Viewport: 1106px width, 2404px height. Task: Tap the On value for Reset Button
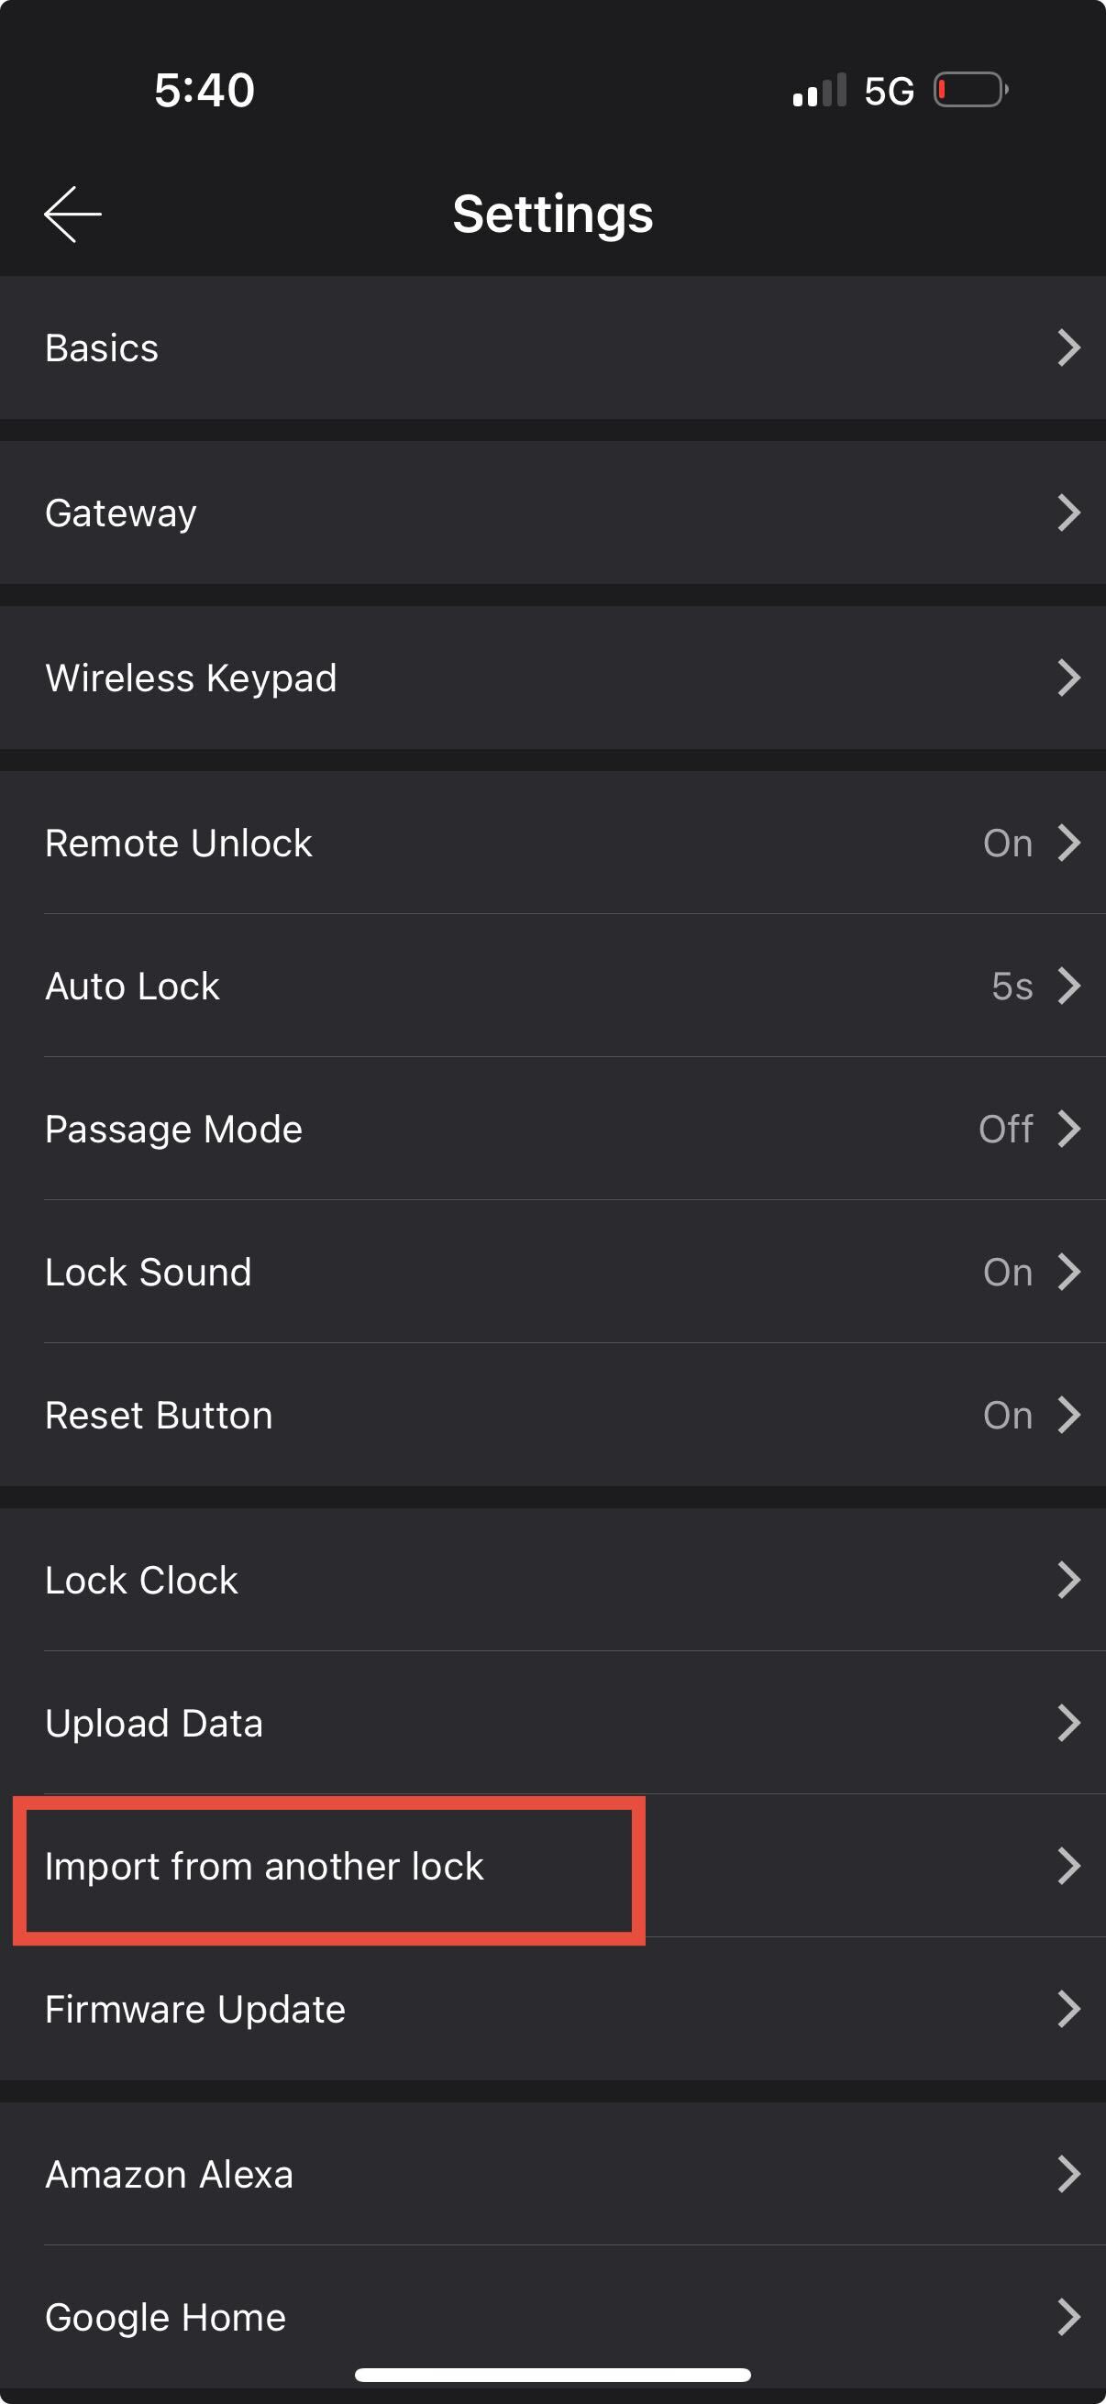[1007, 1415]
